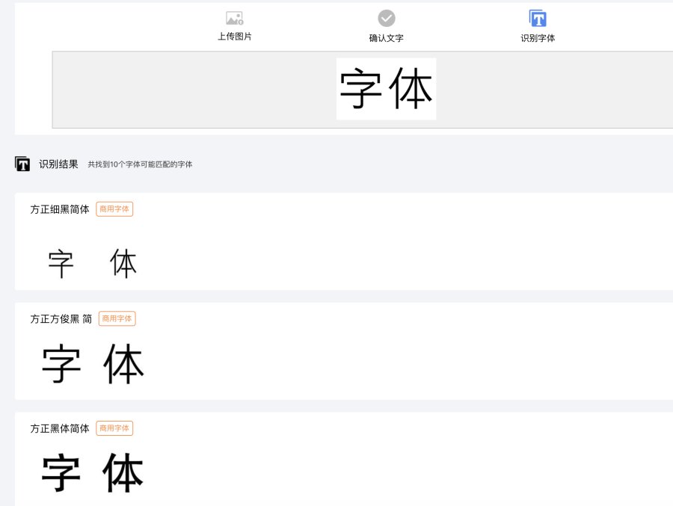The image size is (673, 506).
Task: Open the 方正方俊黑 简 font name link
Action: (x=61, y=319)
